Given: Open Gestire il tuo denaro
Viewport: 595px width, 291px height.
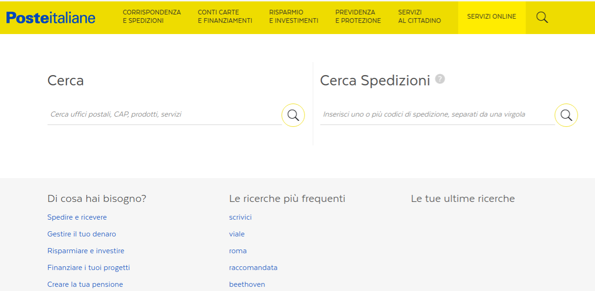Looking at the screenshot, I should pyautogui.click(x=82, y=234).
